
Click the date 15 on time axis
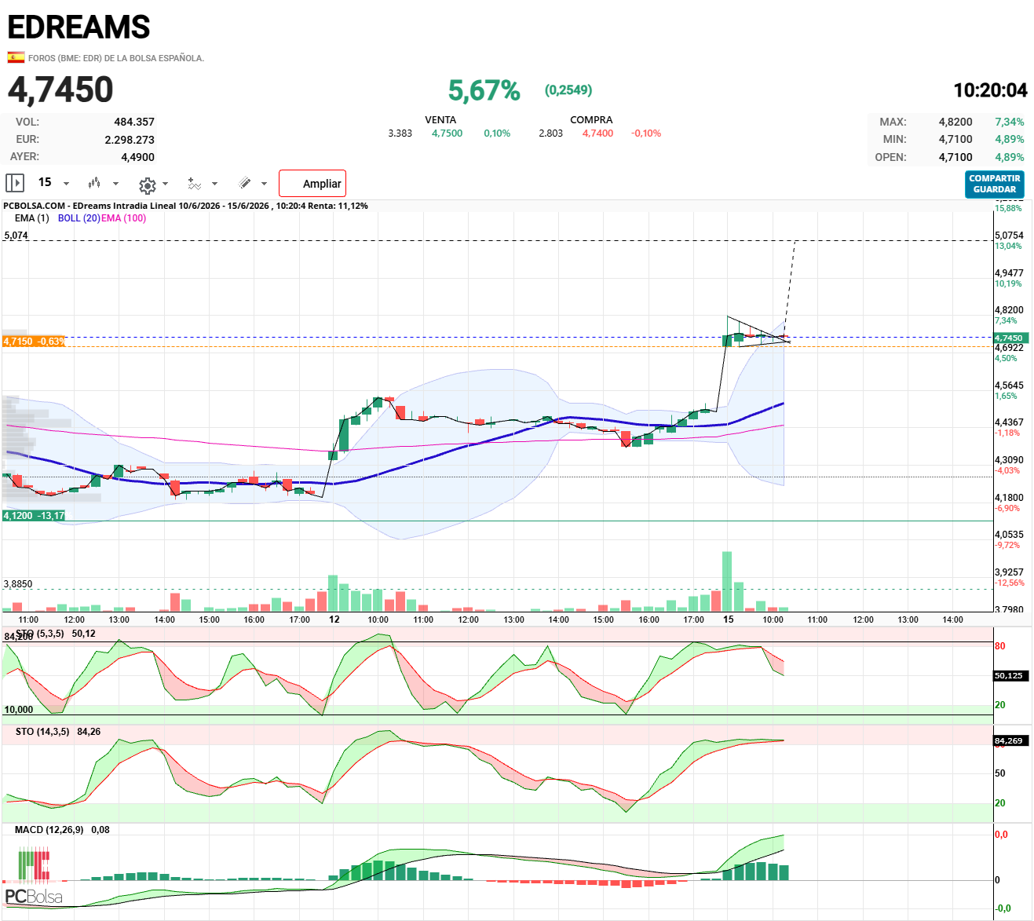pos(729,619)
